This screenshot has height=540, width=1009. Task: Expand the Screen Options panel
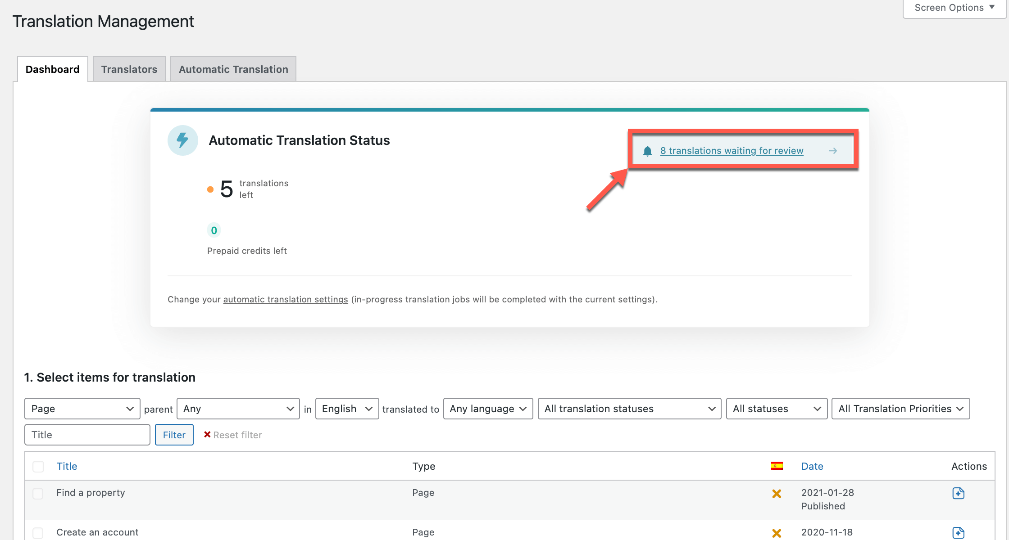pos(954,8)
